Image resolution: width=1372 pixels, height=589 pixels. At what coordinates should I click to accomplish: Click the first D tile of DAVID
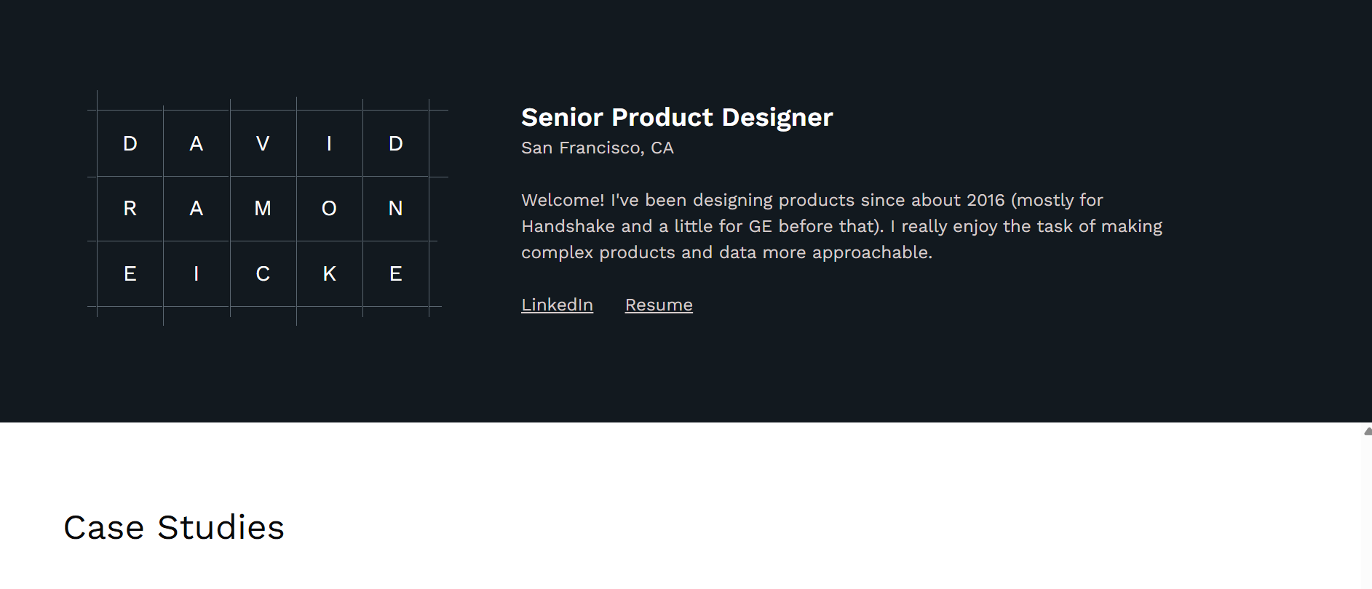coord(130,143)
